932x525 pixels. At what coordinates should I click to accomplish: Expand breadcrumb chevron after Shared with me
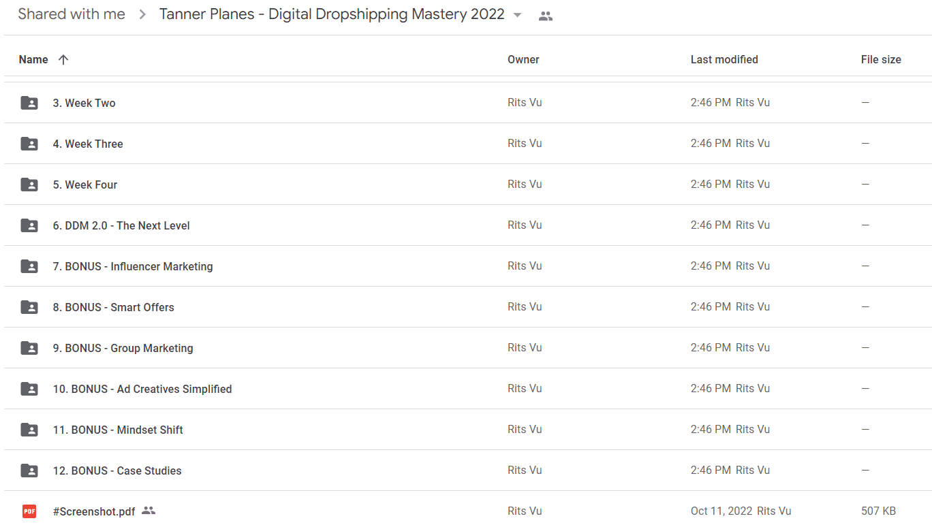pyautogui.click(x=142, y=15)
